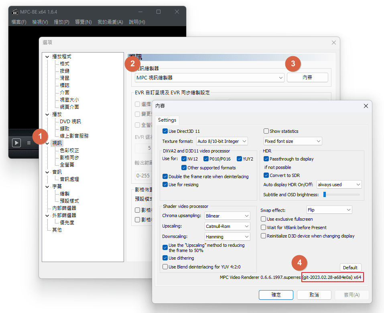Open Texture format dropdown
Image resolution: width=384 pixels, height=313 pixels.
(x=222, y=141)
